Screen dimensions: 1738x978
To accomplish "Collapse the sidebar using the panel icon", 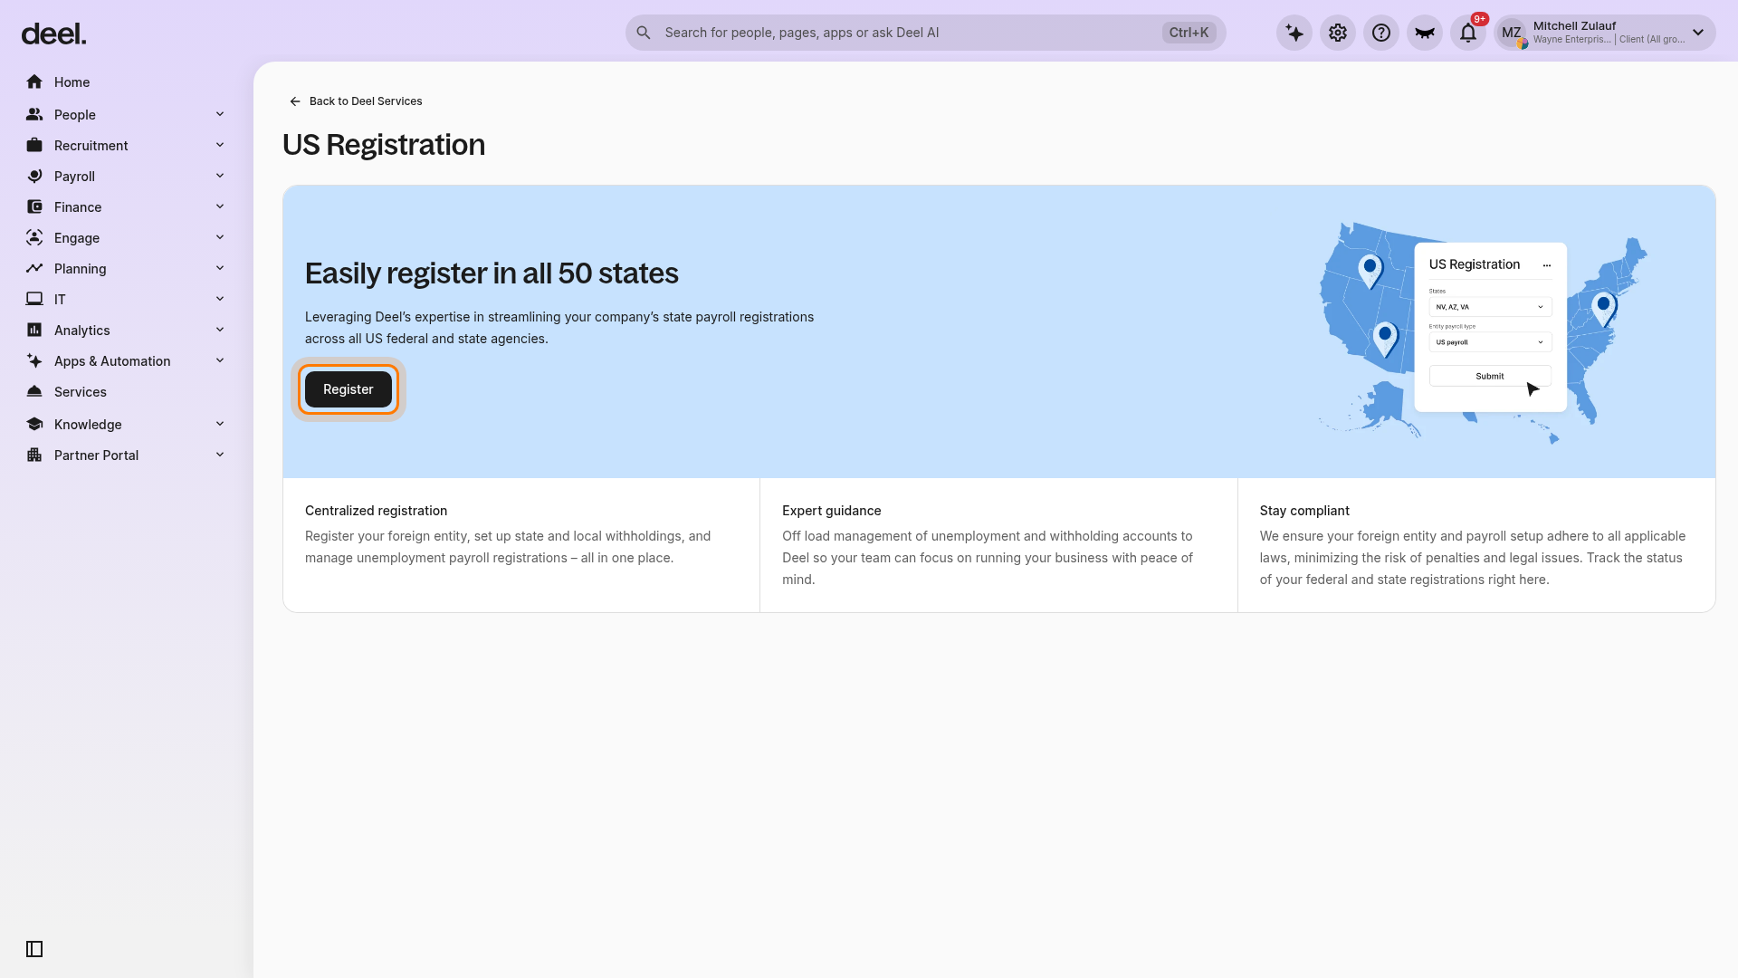I will point(34,949).
